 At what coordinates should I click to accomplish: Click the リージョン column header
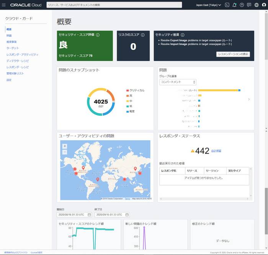(x=215, y=171)
